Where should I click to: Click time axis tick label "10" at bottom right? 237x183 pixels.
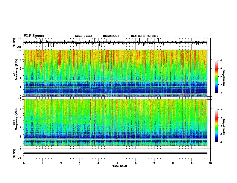pyautogui.click(x=210, y=163)
